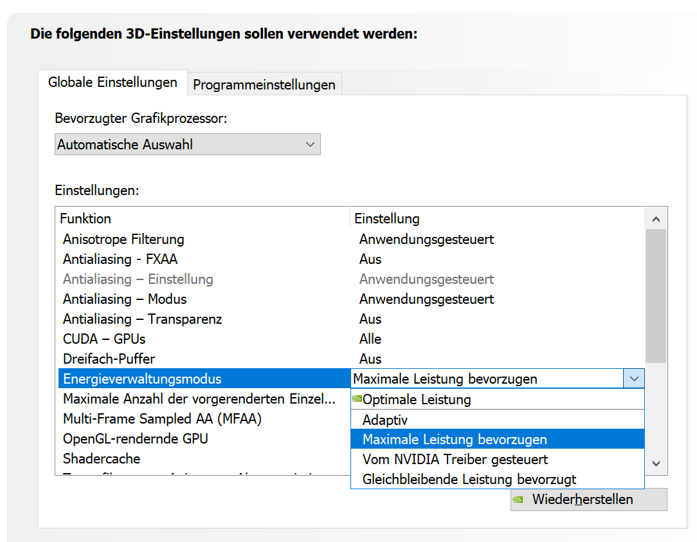Open the Bevorzugter Grafikprozessor dropdown

[187, 144]
